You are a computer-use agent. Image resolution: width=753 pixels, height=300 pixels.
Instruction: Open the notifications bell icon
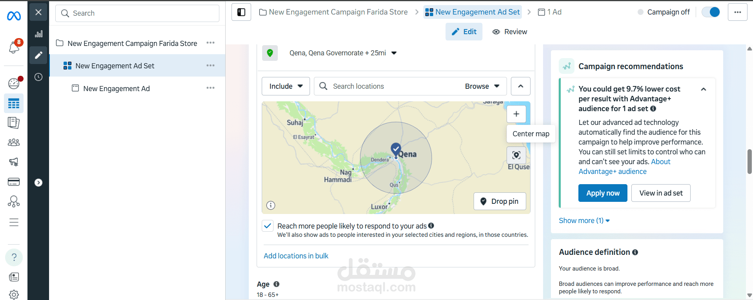[x=14, y=48]
